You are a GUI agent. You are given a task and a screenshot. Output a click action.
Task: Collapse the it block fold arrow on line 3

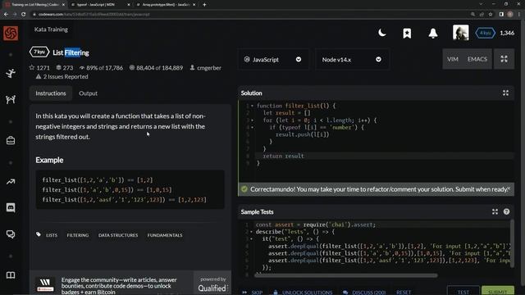click(252, 238)
